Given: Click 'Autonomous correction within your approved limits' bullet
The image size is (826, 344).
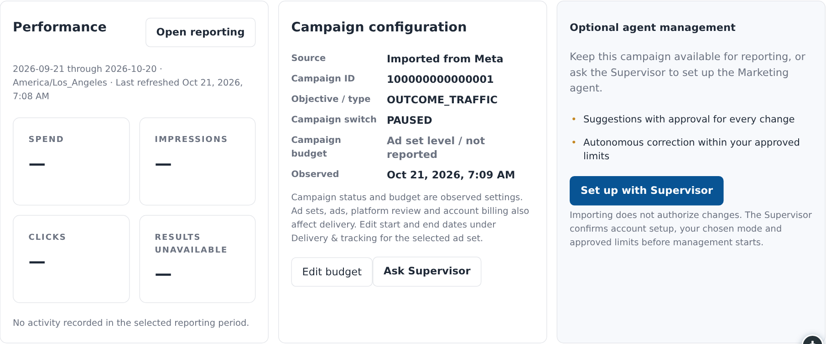Looking at the screenshot, I should point(691,149).
